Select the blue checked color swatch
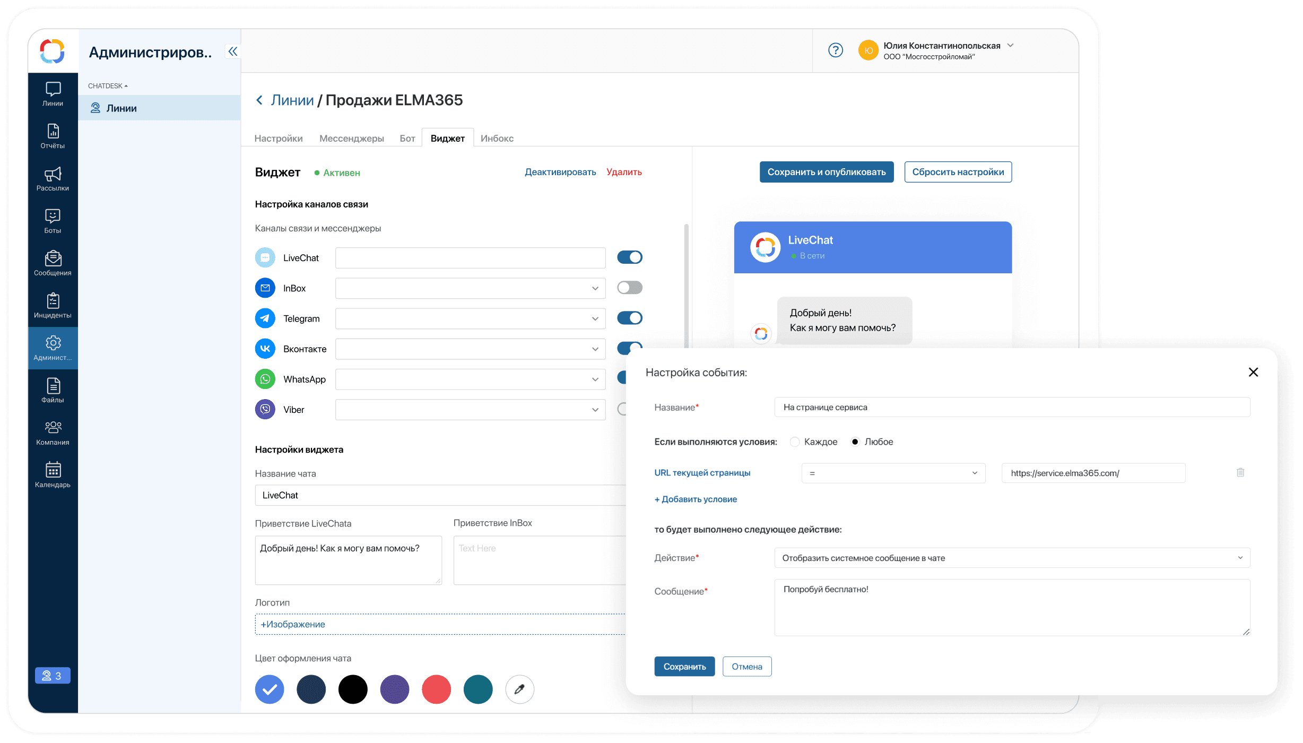 click(270, 689)
